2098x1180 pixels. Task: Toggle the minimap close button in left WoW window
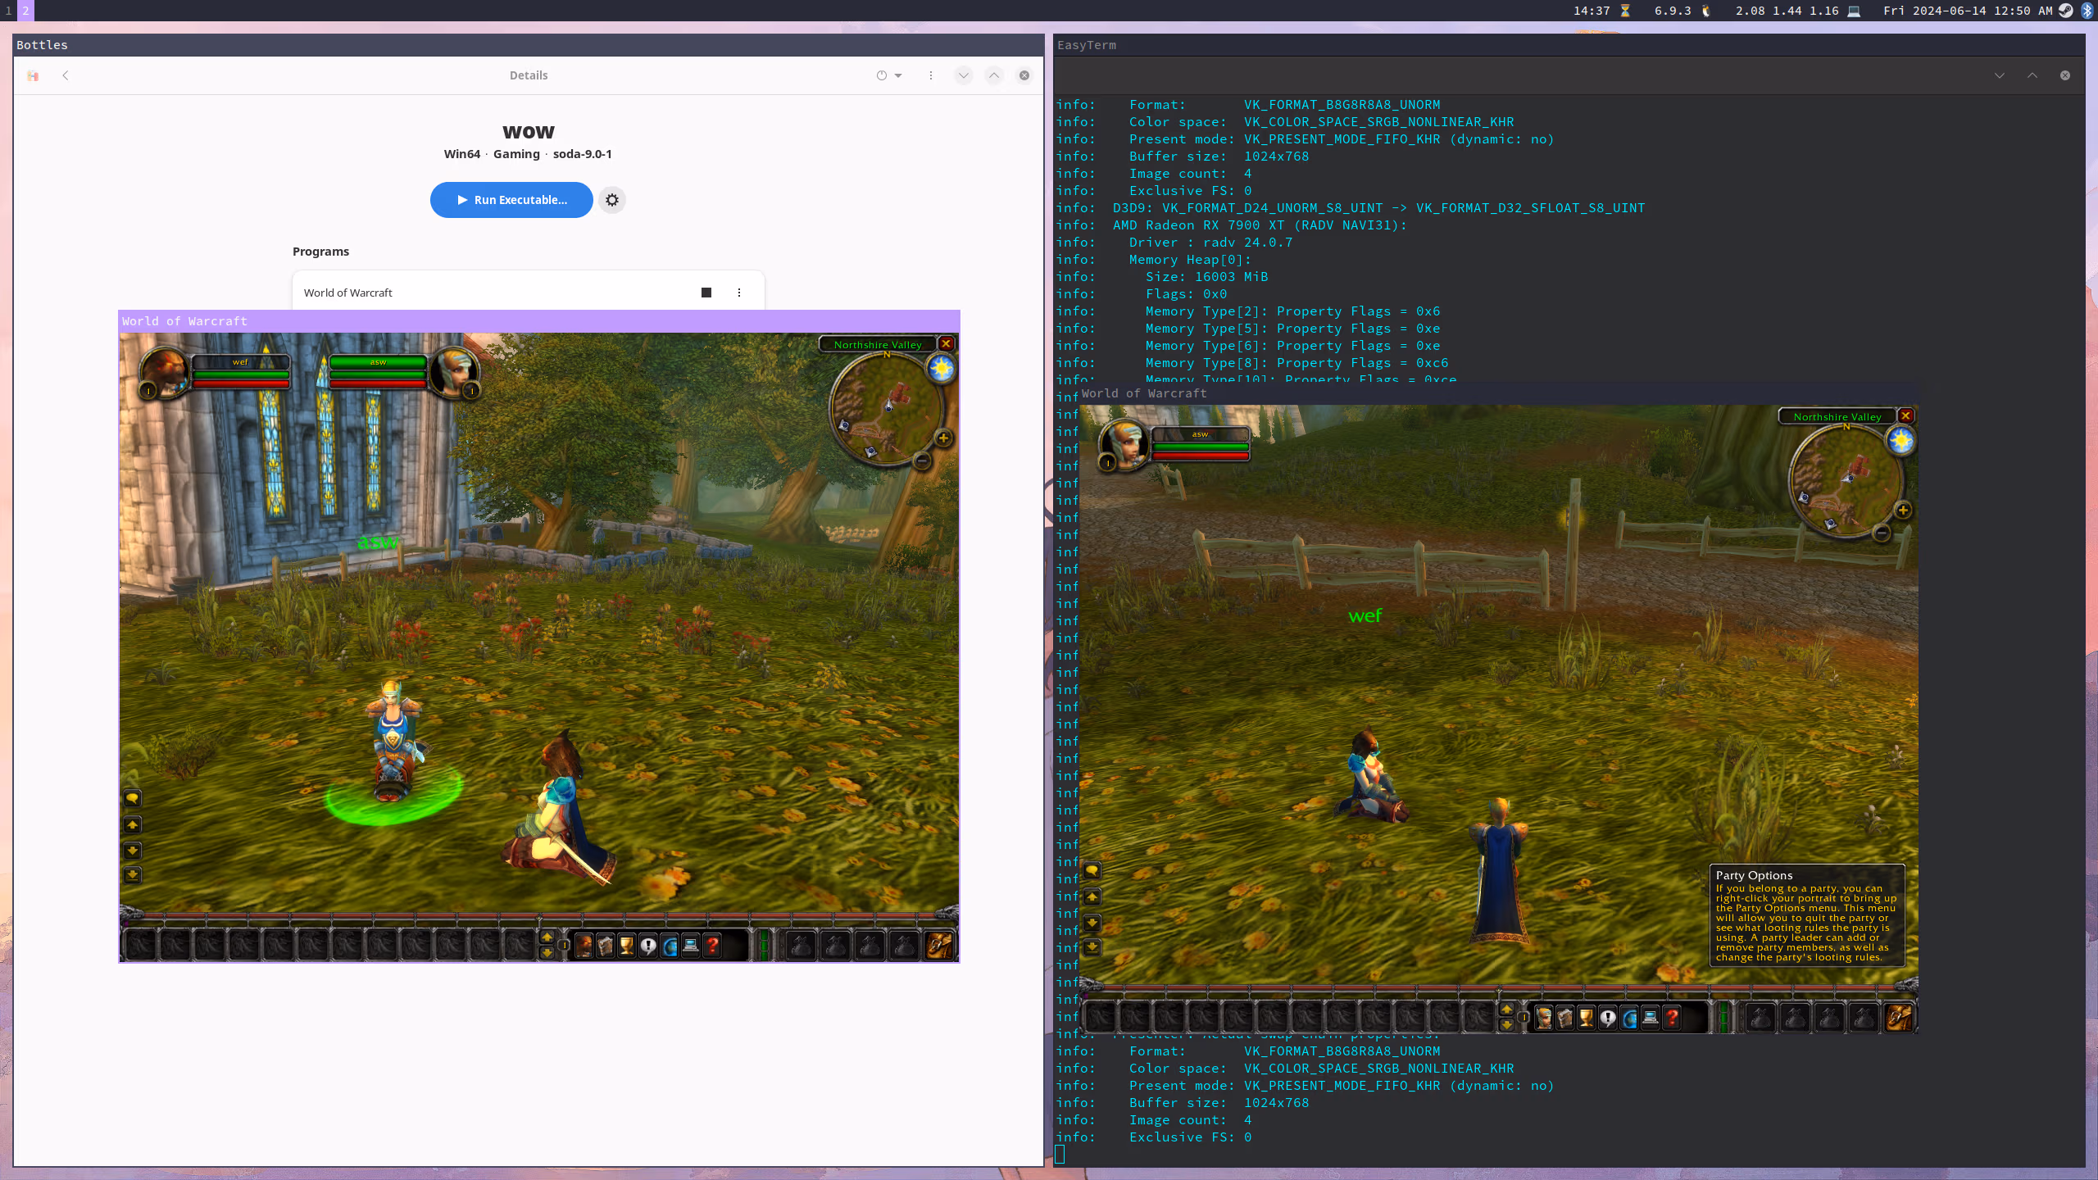point(946,344)
